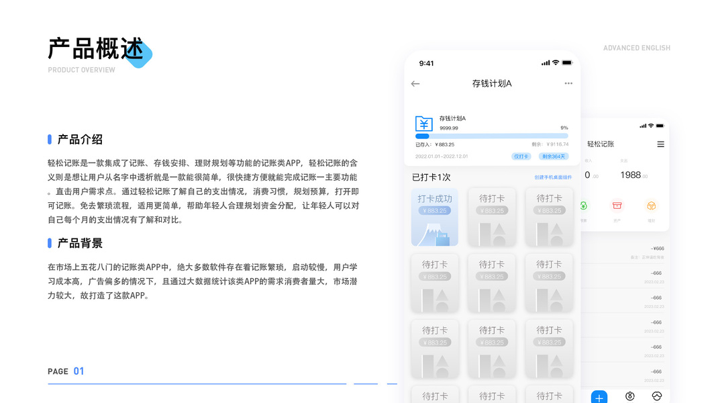The image size is (716, 403).
Task: Click the 9999.99 target amount
Action: click(449, 128)
